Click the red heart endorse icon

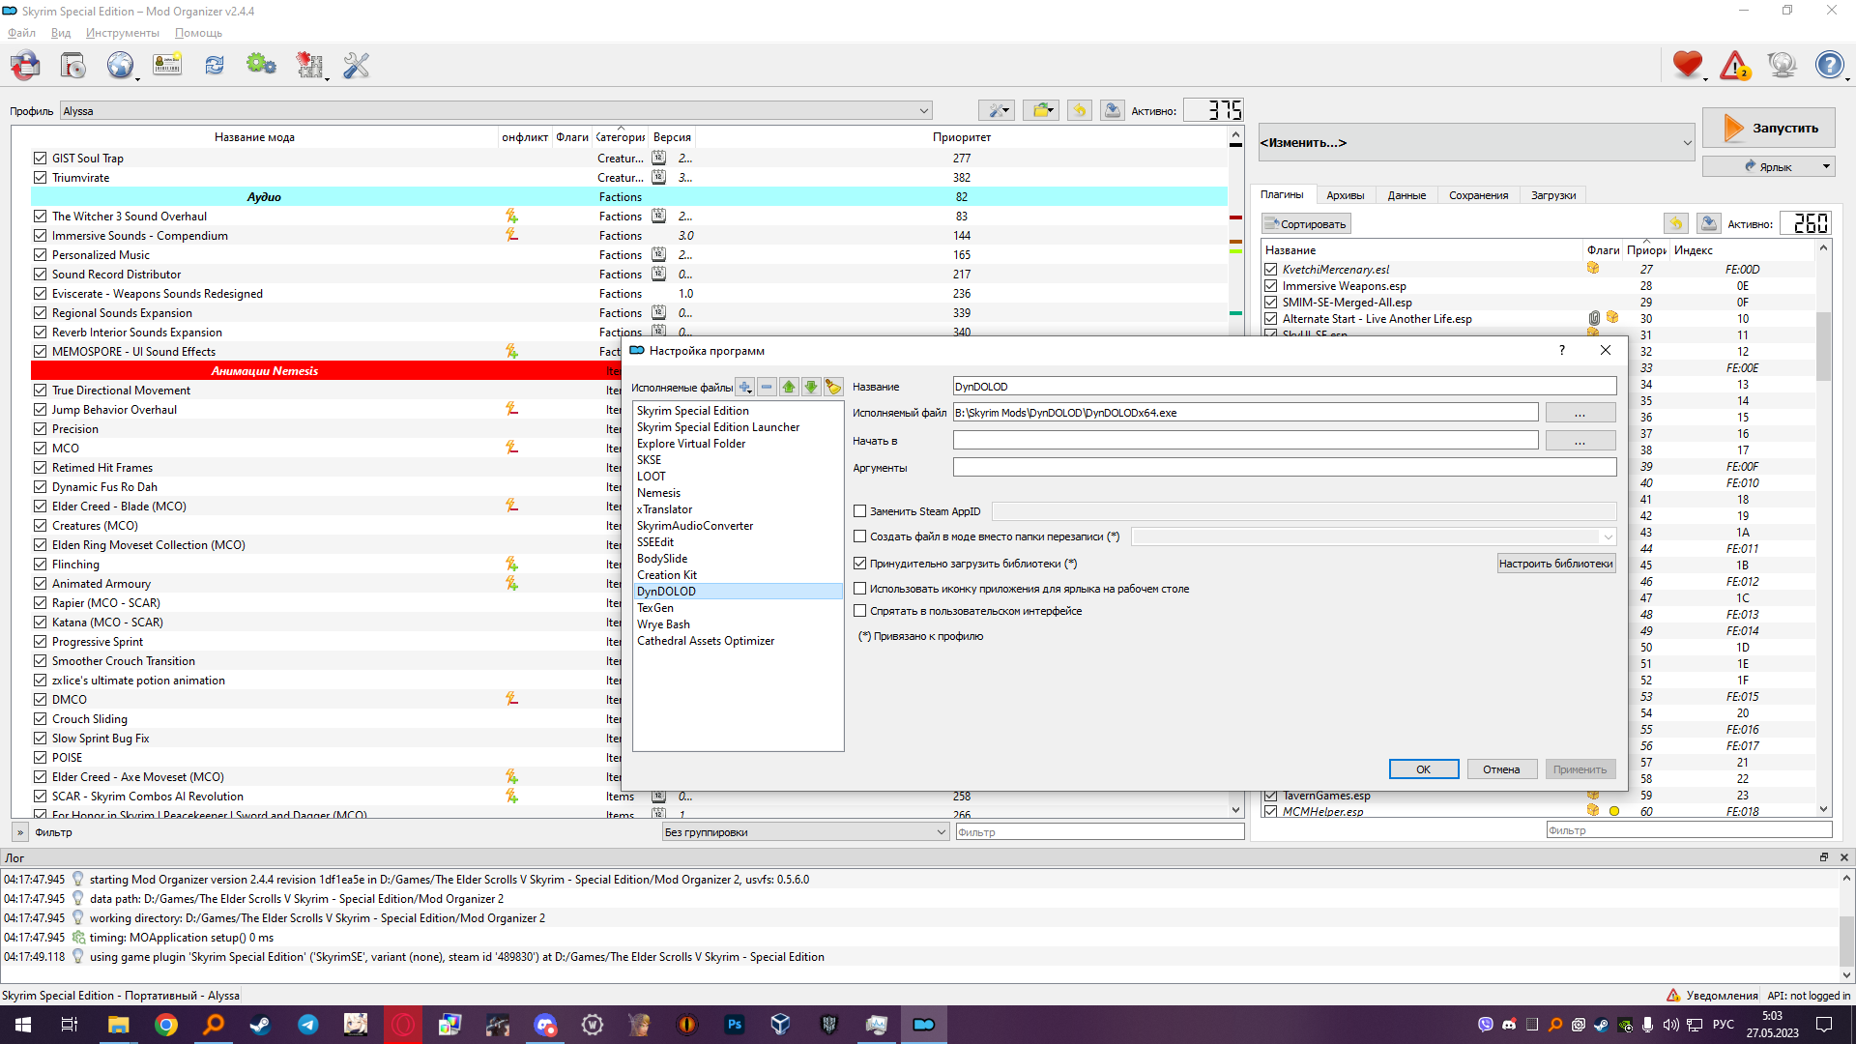click(1688, 66)
